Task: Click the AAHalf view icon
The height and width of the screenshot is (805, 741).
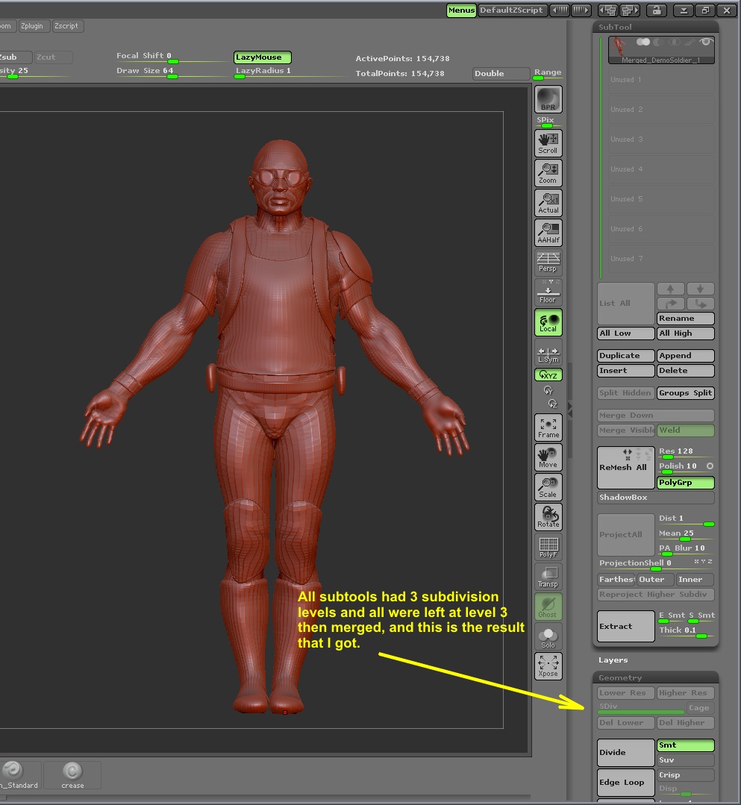Action: (548, 232)
